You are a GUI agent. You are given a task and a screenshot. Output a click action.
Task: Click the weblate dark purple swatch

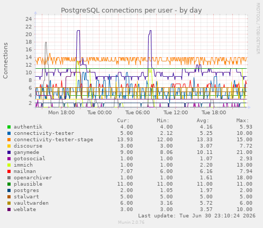[x=9, y=209]
